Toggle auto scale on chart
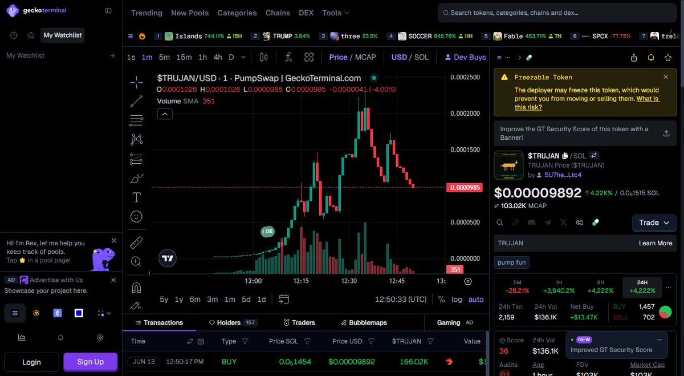Image resolution: width=684 pixels, height=376 pixels. tap(476, 299)
